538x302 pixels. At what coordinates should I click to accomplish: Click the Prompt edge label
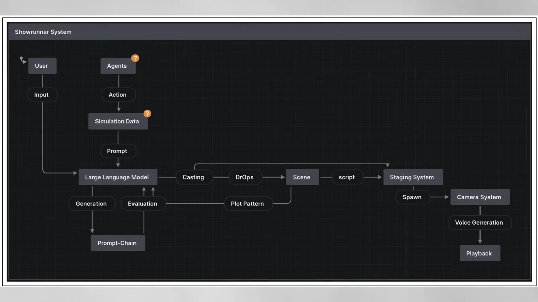tap(118, 151)
